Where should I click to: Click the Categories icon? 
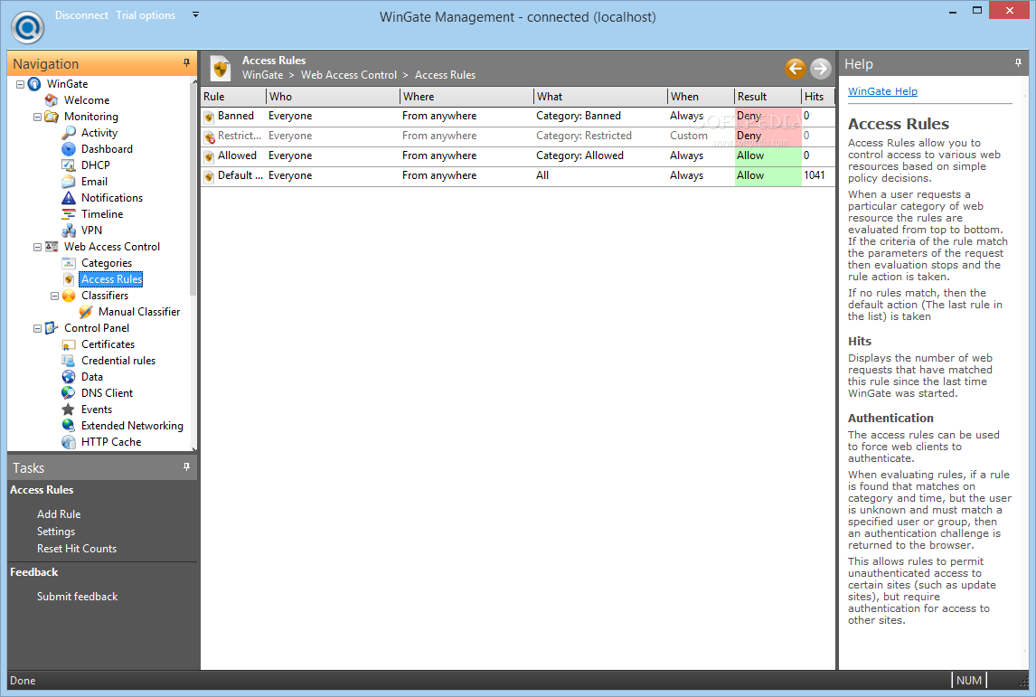click(x=69, y=263)
